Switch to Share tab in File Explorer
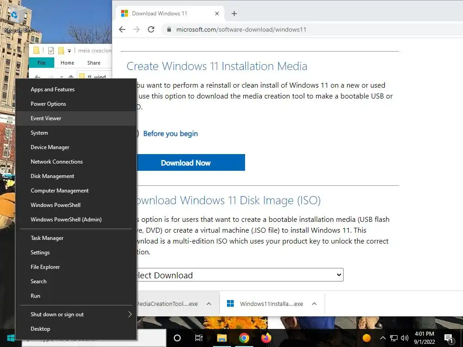Image resolution: width=463 pixels, height=347 pixels. coord(94,63)
